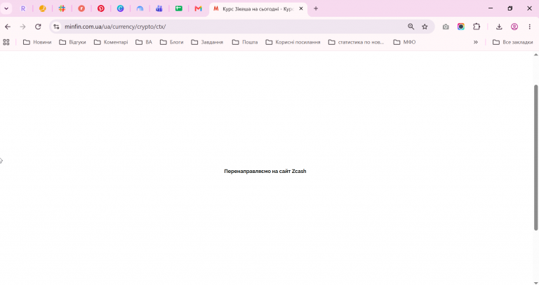Open the Chrome three-dot menu
This screenshot has height=285, width=539.
click(x=530, y=27)
